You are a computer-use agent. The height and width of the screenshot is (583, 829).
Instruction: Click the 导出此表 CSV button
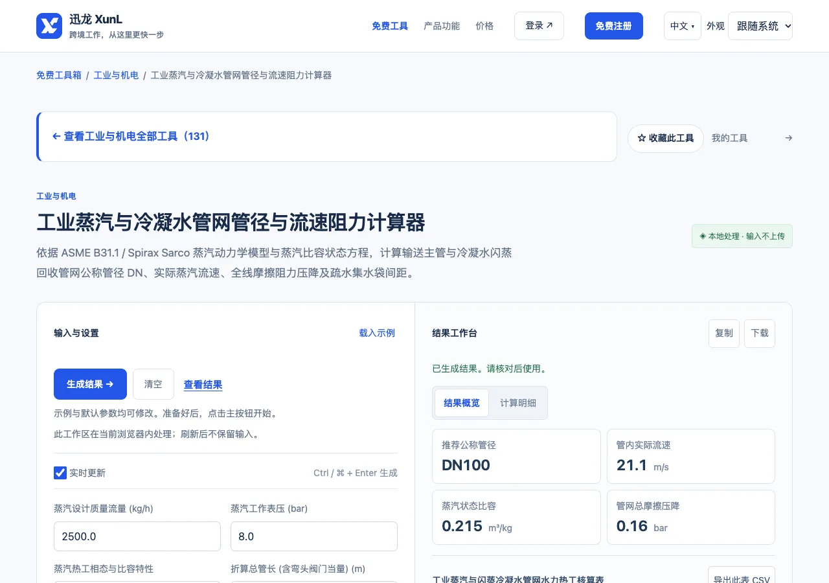(x=742, y=575)
